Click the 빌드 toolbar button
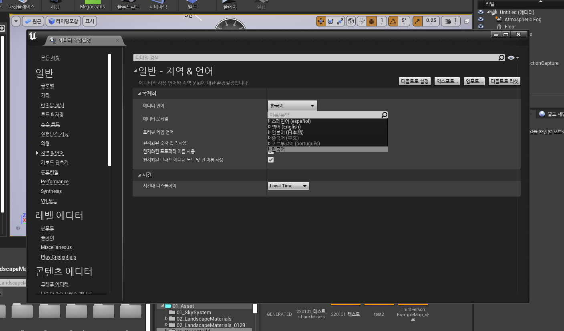The image size is (564, 331). pyautogui.click(x=192, y=5)
